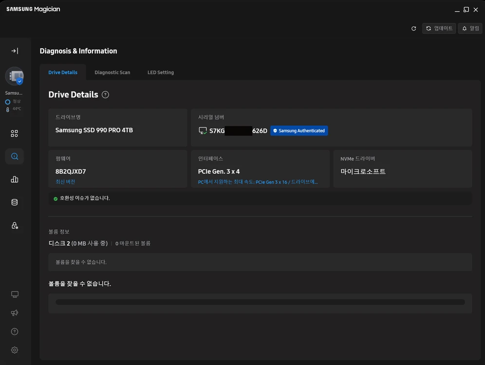Viewport: 485px width, 365px height.
Task: Click the 최신 버전 firmware link
Action: coord(65,182)
